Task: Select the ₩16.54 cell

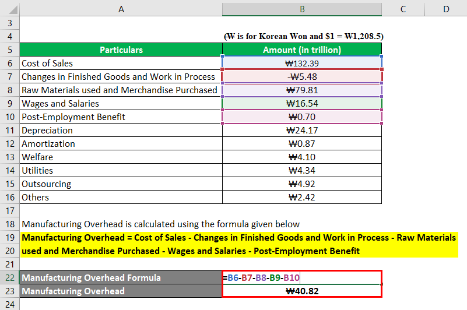Action: coord(302,103)
